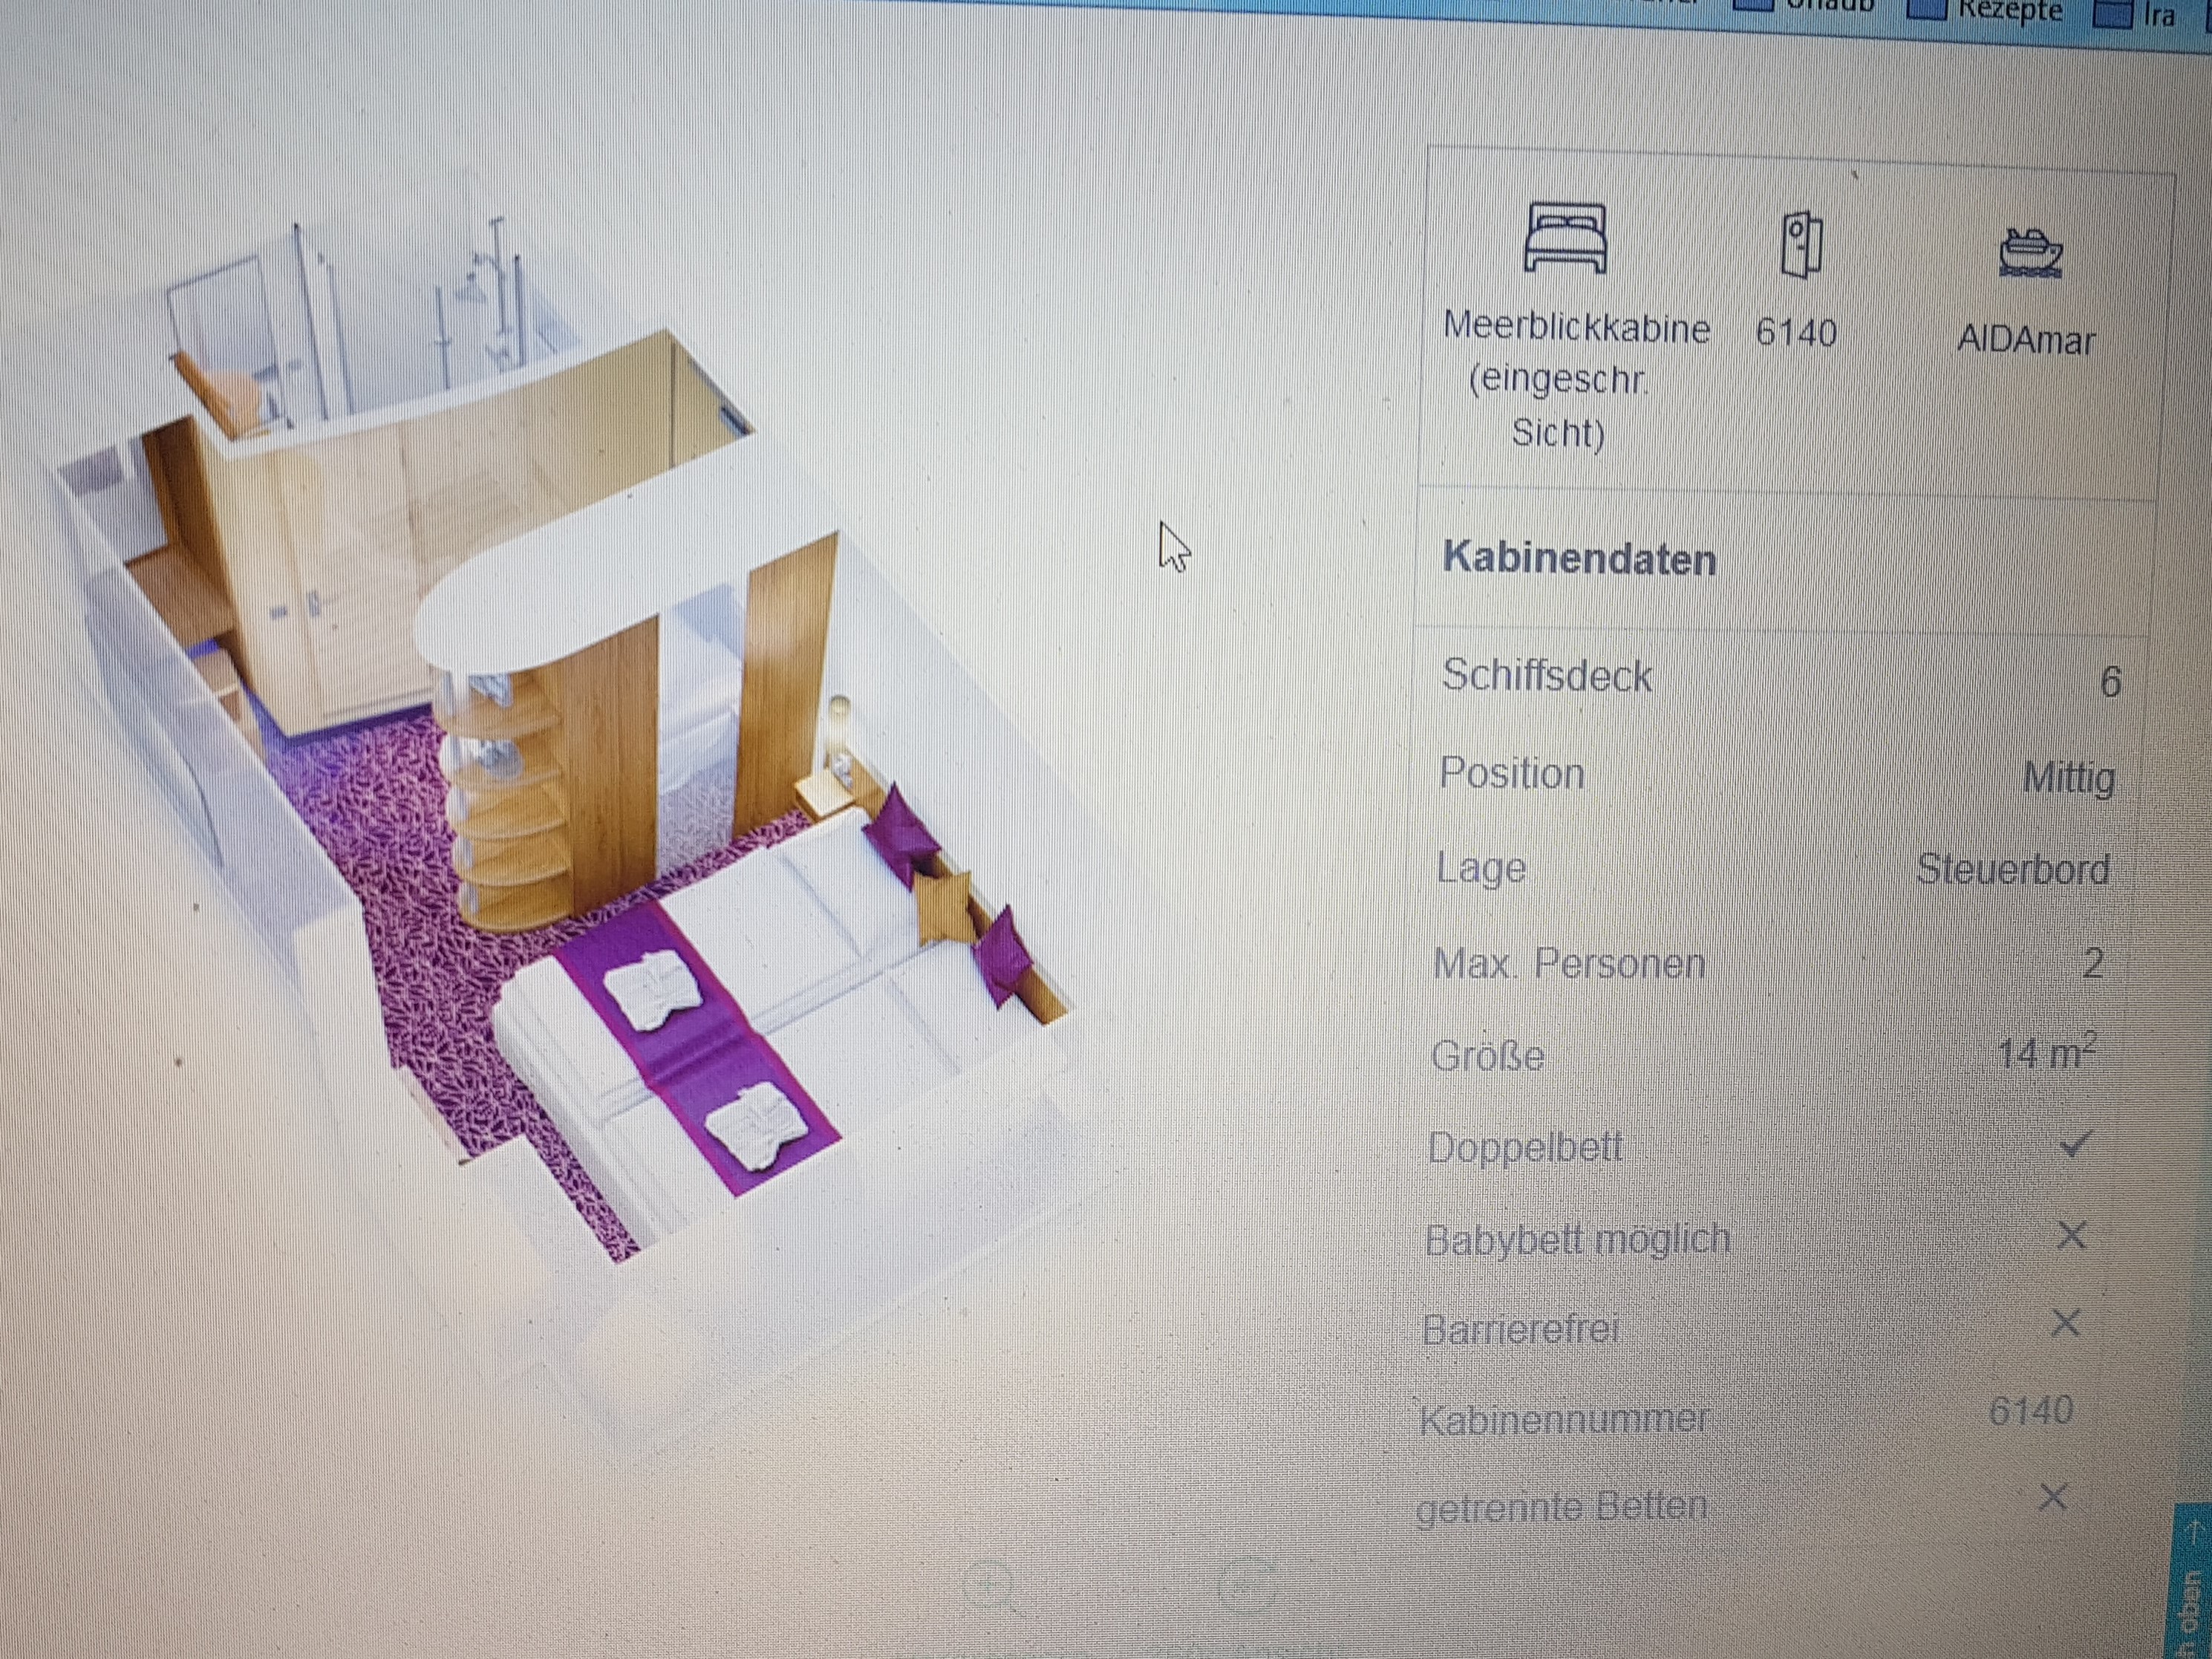Click the X icon beside getrennte Betten
2212x1659 pixels.
pos(2053,1497)
